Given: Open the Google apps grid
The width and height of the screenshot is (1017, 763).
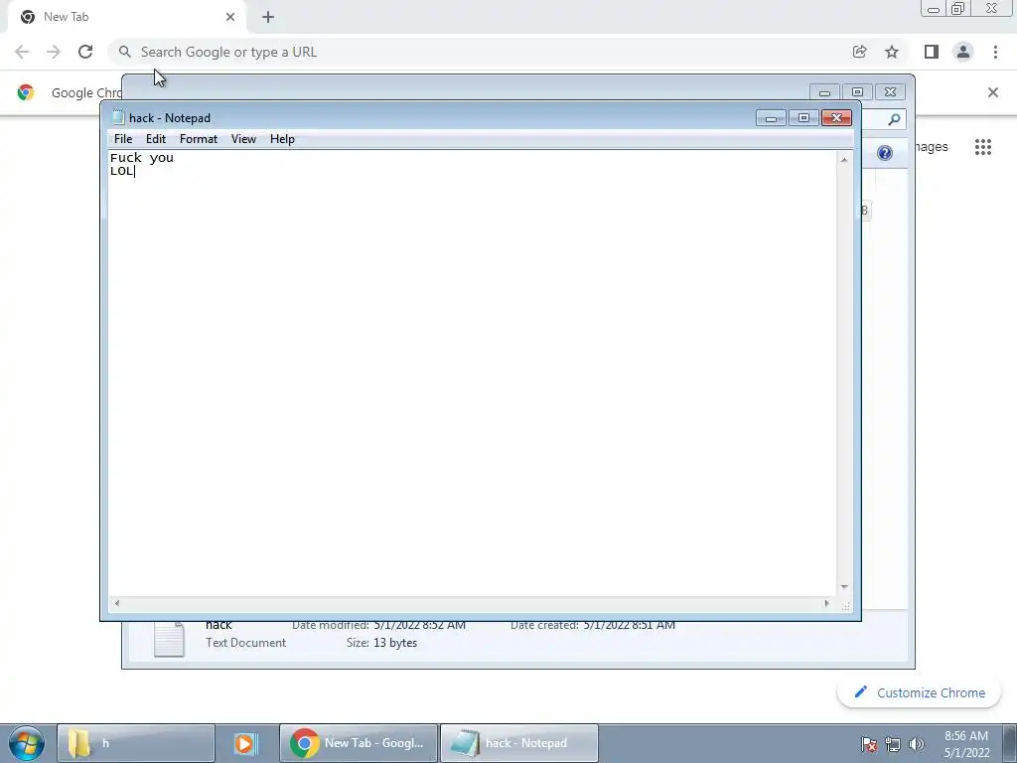Looking at the screenshot, I should point(982,147).
